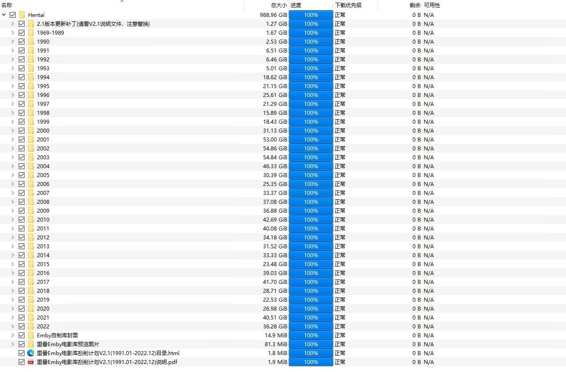Uncheck the 说明.pdf file checkbox
This screenshot has width=566, height=372.
tap(21, 362)
